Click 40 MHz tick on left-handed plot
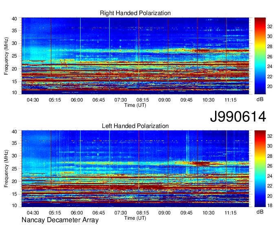This screenshot has width=277, height=225. pyautogui.click(x=15, y=132)
